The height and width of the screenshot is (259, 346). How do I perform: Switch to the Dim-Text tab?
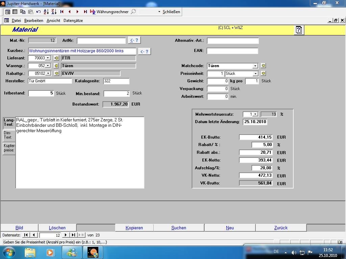8,135
